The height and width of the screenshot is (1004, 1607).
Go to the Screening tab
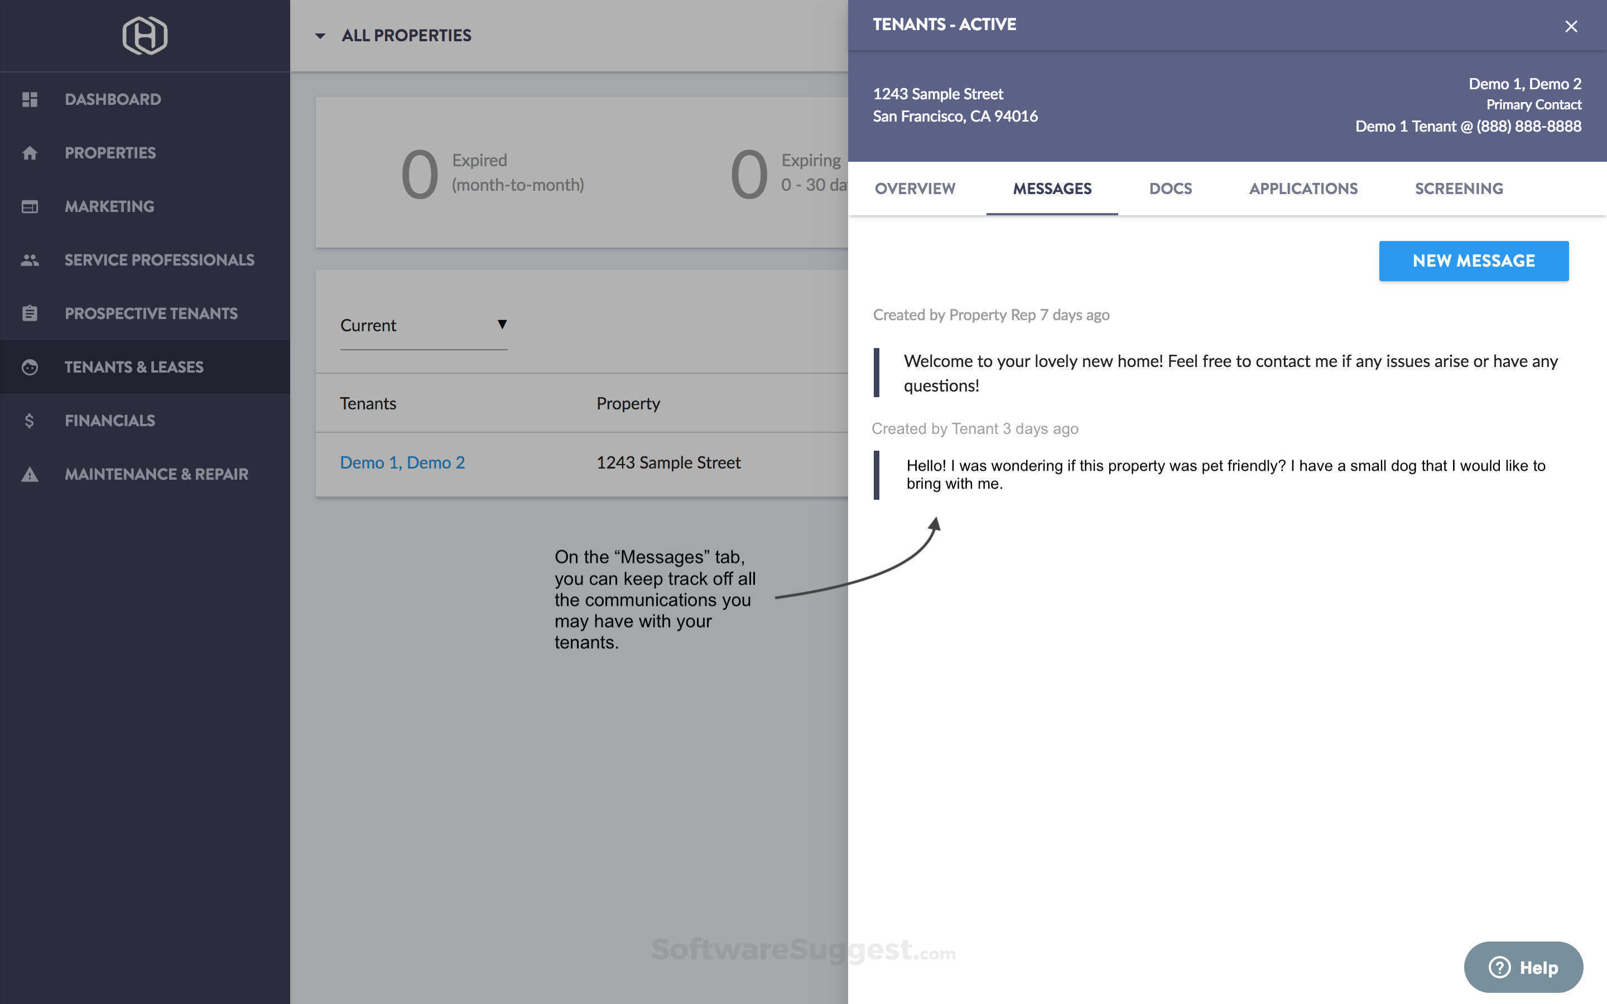[1458, 189]
